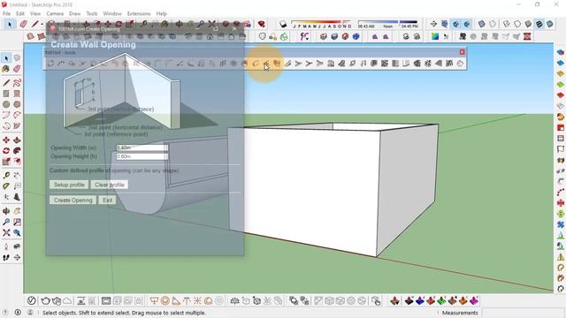This screenshot has width=566, height=318.
Task: Select the arrow Select tool in left toolbar
Action: pyautogui.click(x=6, y=58)
